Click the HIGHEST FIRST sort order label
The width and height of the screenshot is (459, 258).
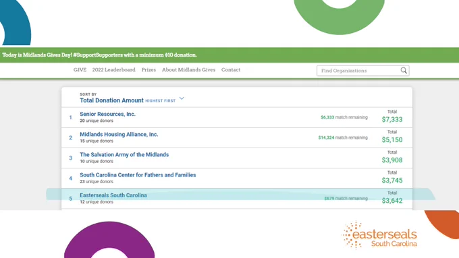(x=161, y=101)
